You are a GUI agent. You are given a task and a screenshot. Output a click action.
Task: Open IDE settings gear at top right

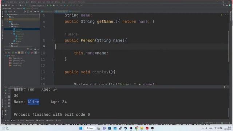(227, 5)
